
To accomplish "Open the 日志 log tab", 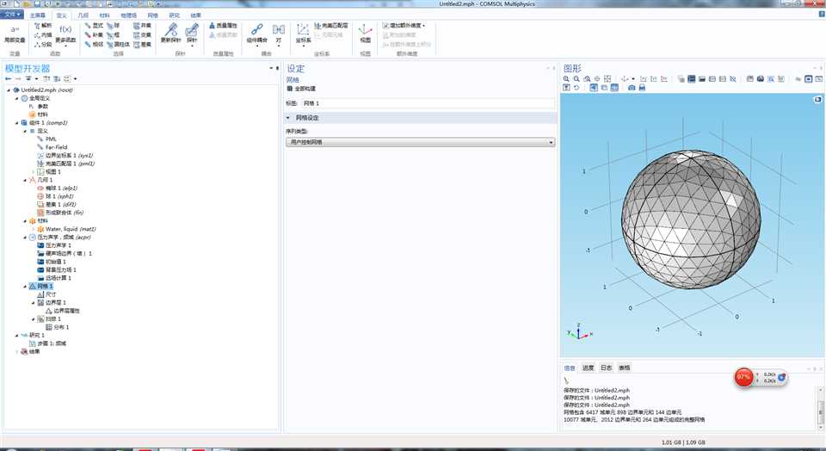I will [607, 368].
